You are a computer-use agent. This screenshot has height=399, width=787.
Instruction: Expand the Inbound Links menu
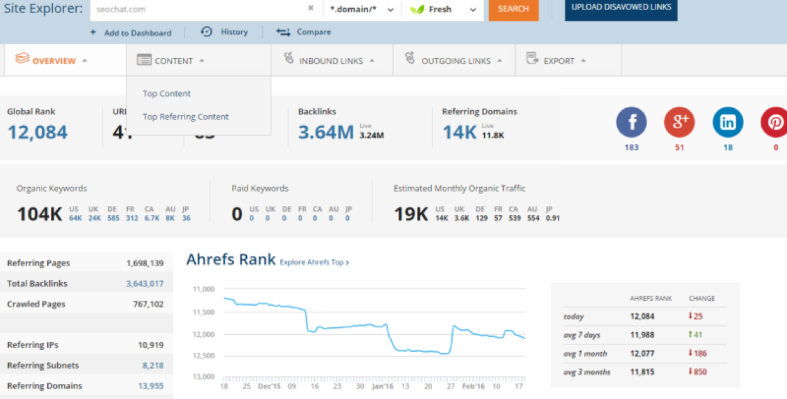pos(331,61)
